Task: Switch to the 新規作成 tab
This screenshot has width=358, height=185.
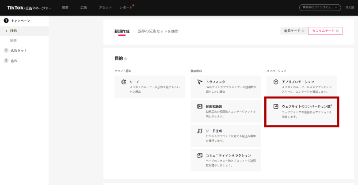Action: tap(122, 31)
